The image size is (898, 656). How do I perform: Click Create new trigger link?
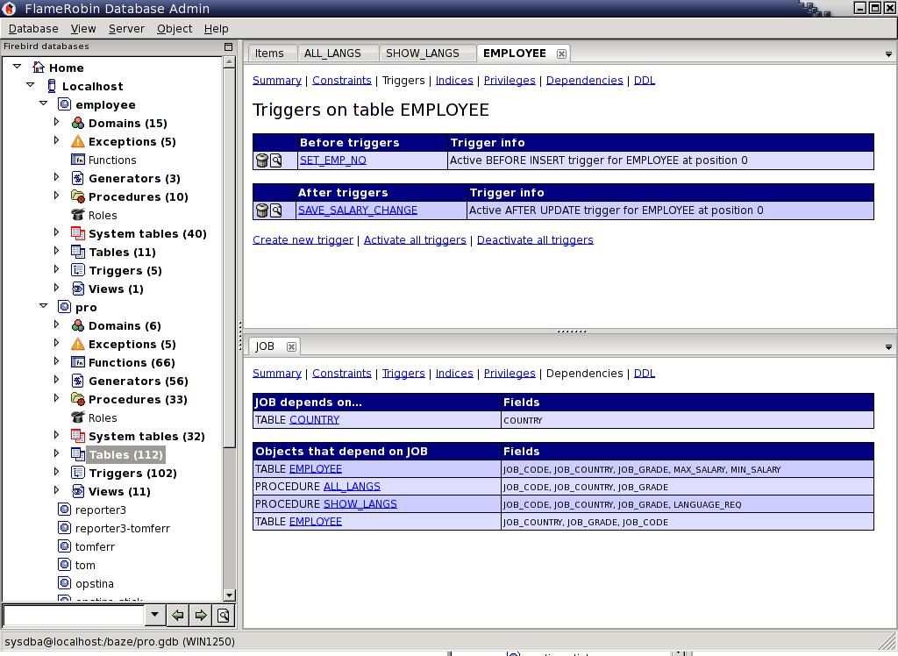[x=303, y=240]
